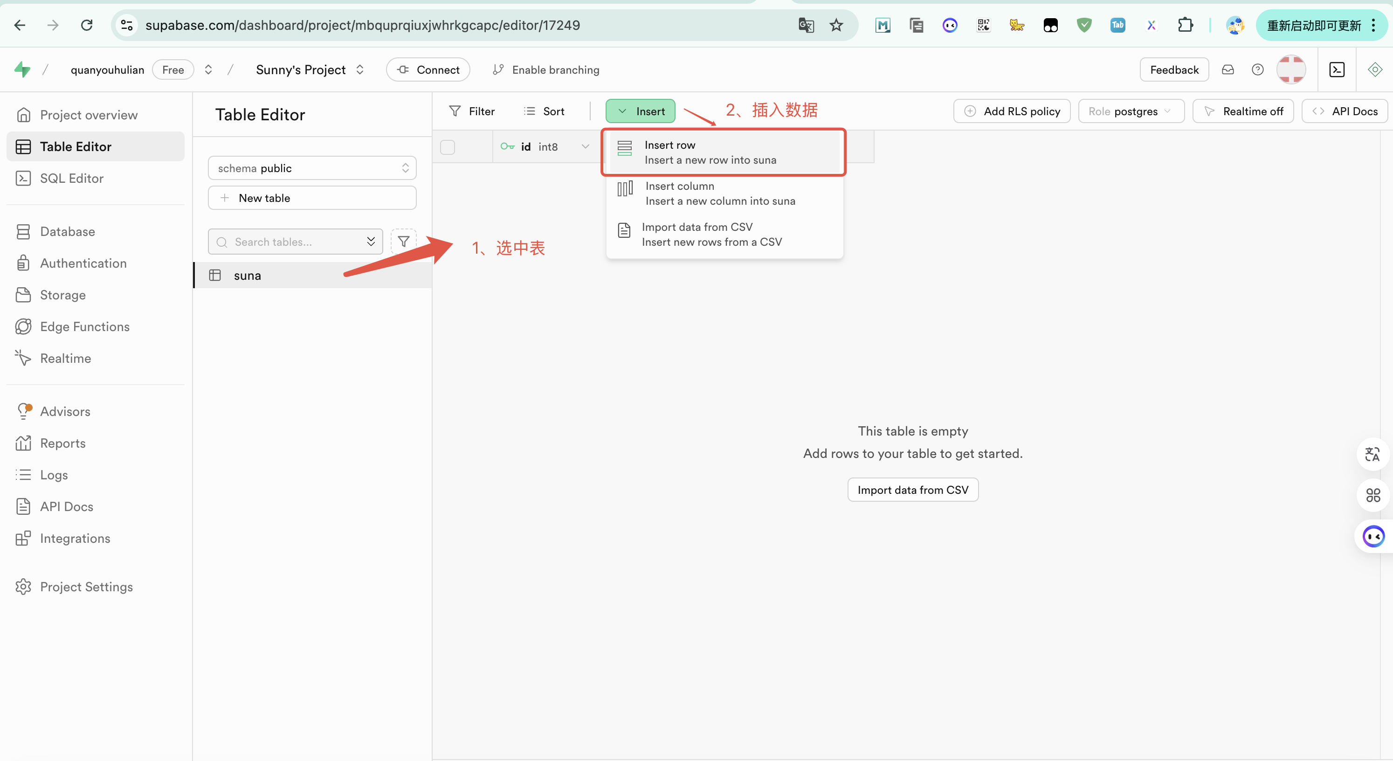Select Import data from CSV menu option
The width and height of the screenshot is (1393, 761).
(724, 235)
